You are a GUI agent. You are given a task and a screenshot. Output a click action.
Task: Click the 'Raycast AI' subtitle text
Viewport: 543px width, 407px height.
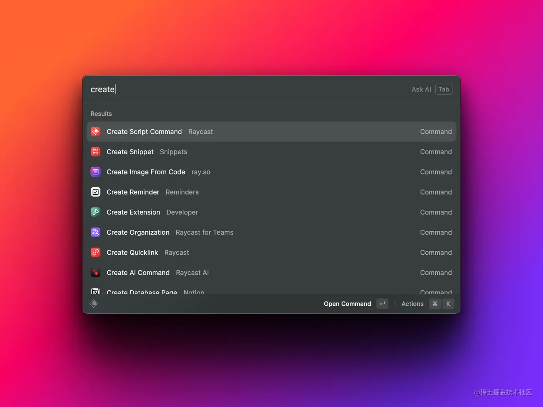[x=192, y=272]
